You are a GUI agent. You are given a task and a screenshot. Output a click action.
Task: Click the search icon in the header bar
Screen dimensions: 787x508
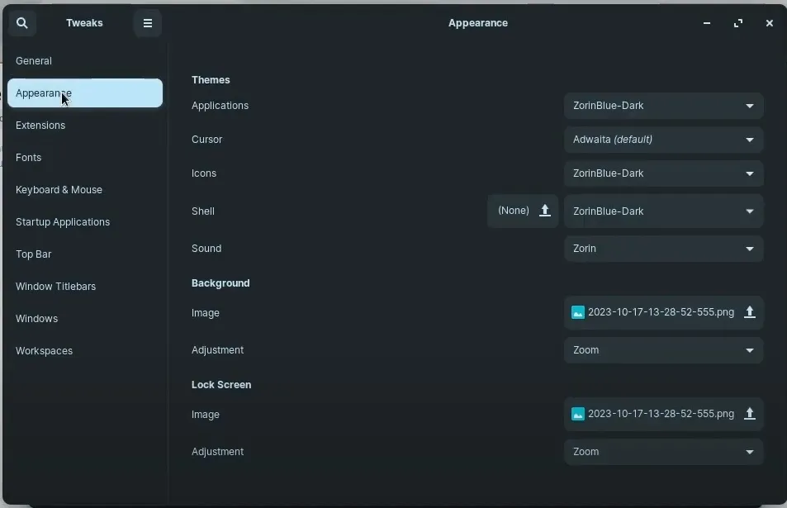21,22
